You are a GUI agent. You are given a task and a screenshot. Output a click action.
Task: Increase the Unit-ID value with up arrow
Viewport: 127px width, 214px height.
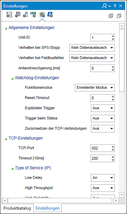point(113,36)
